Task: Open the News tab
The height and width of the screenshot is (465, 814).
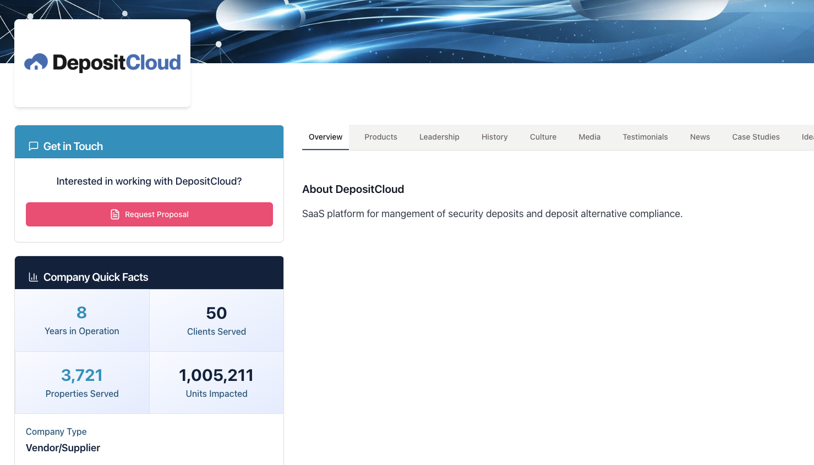Action: point(700,137)
